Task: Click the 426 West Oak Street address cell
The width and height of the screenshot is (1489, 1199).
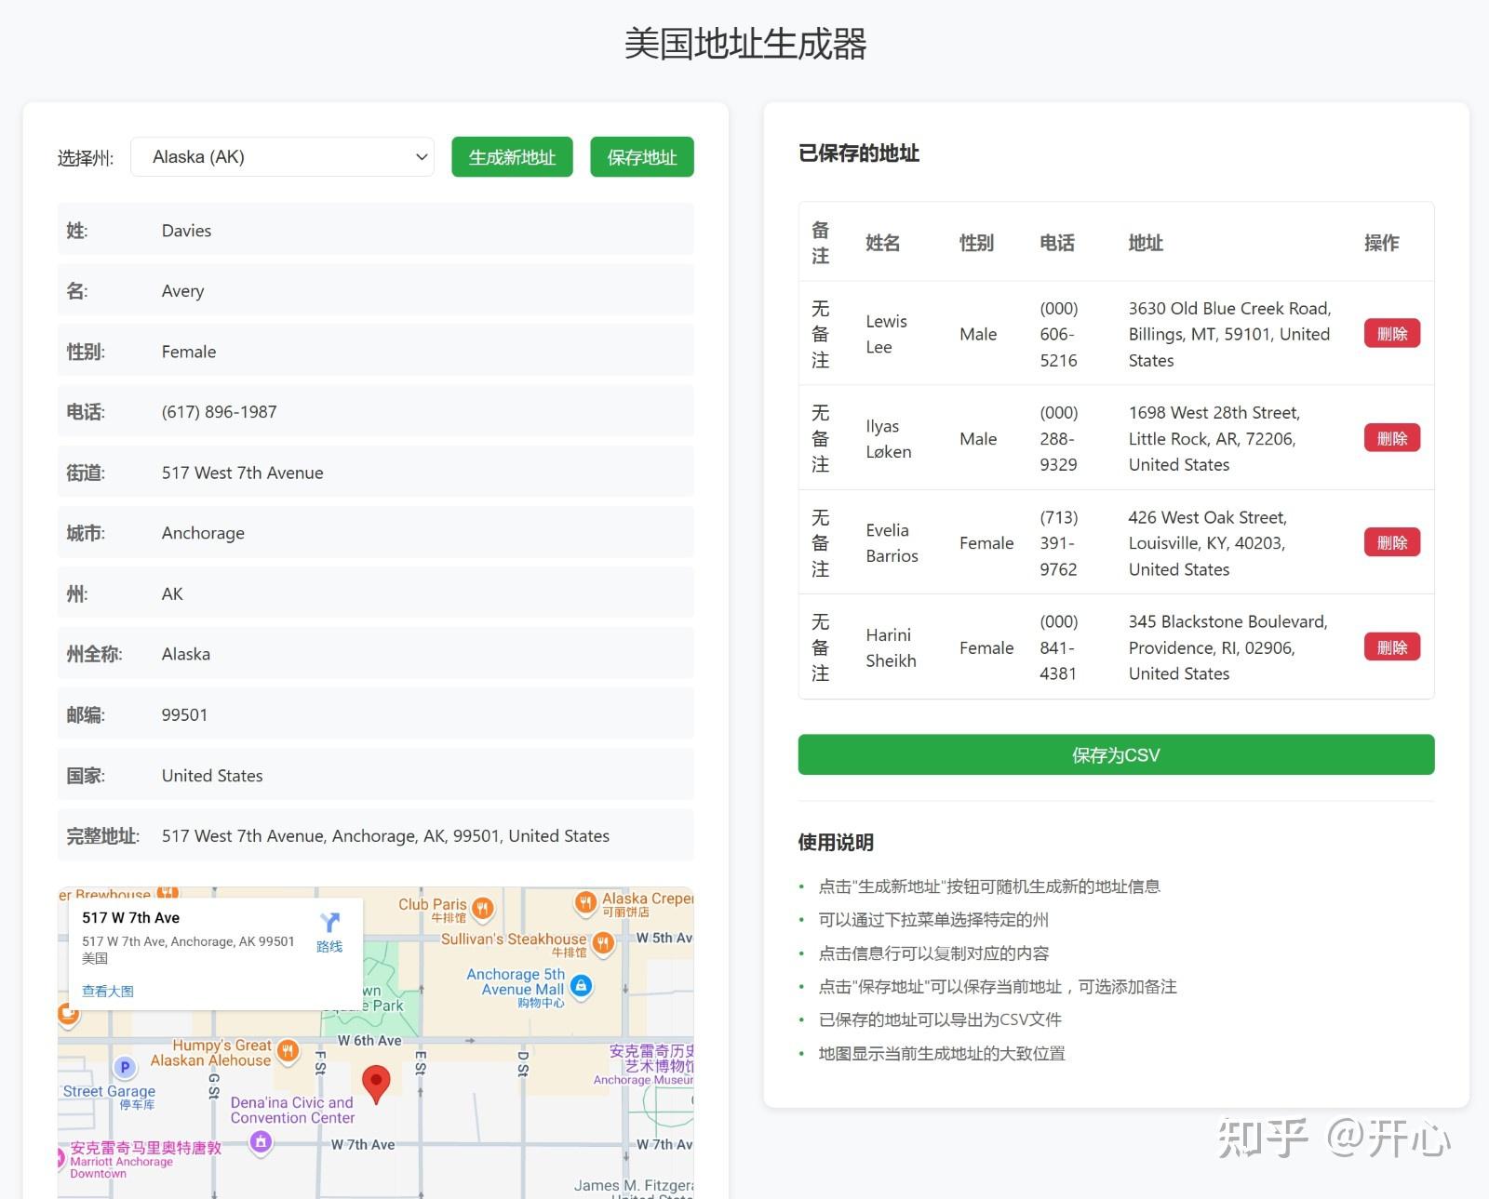Action: (1233, 543)
